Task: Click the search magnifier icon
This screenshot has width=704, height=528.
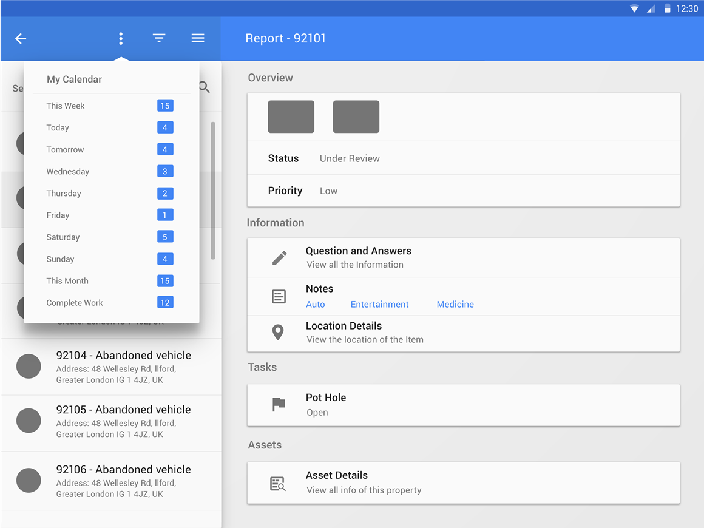Action: click(x=205, y=87)
